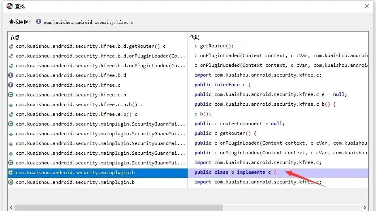Click the jadx logo in the 查找 title bar

[10, 6]
